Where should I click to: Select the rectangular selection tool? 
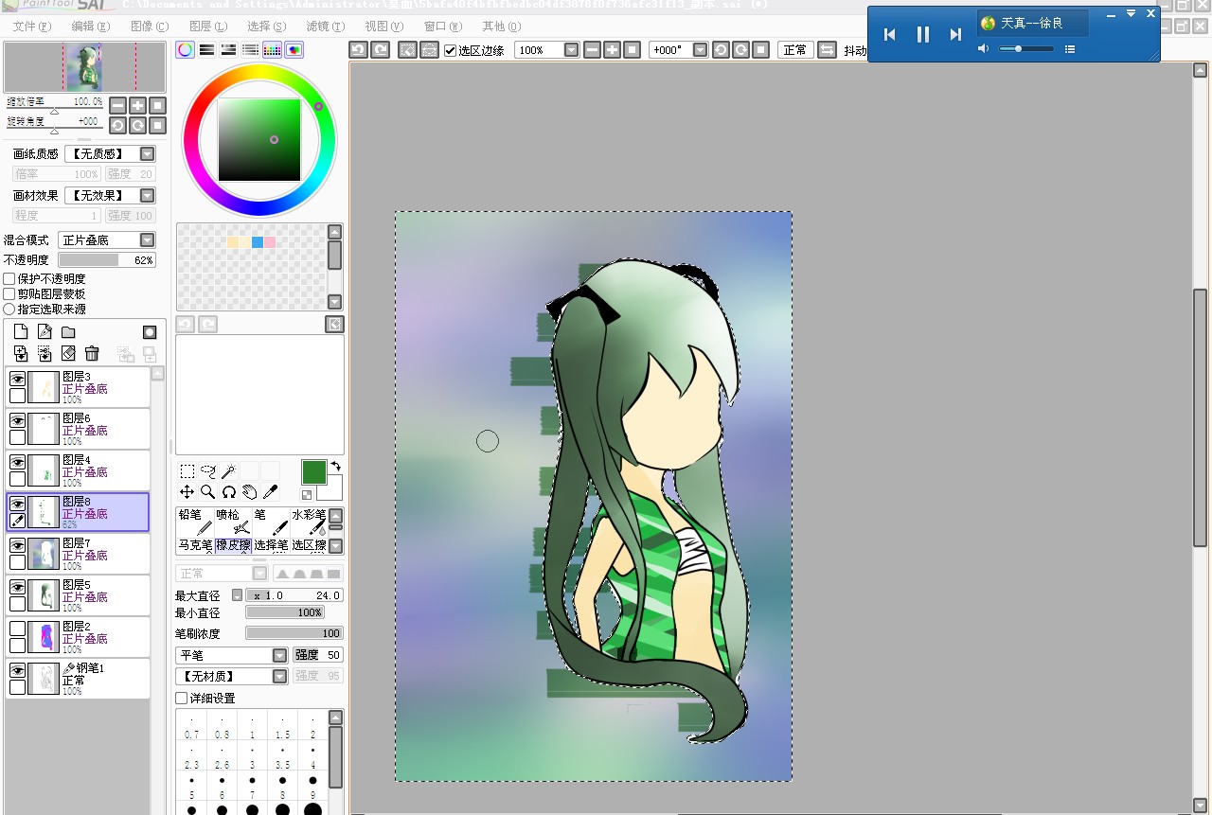pyautogui.click(x=187, y=471)
